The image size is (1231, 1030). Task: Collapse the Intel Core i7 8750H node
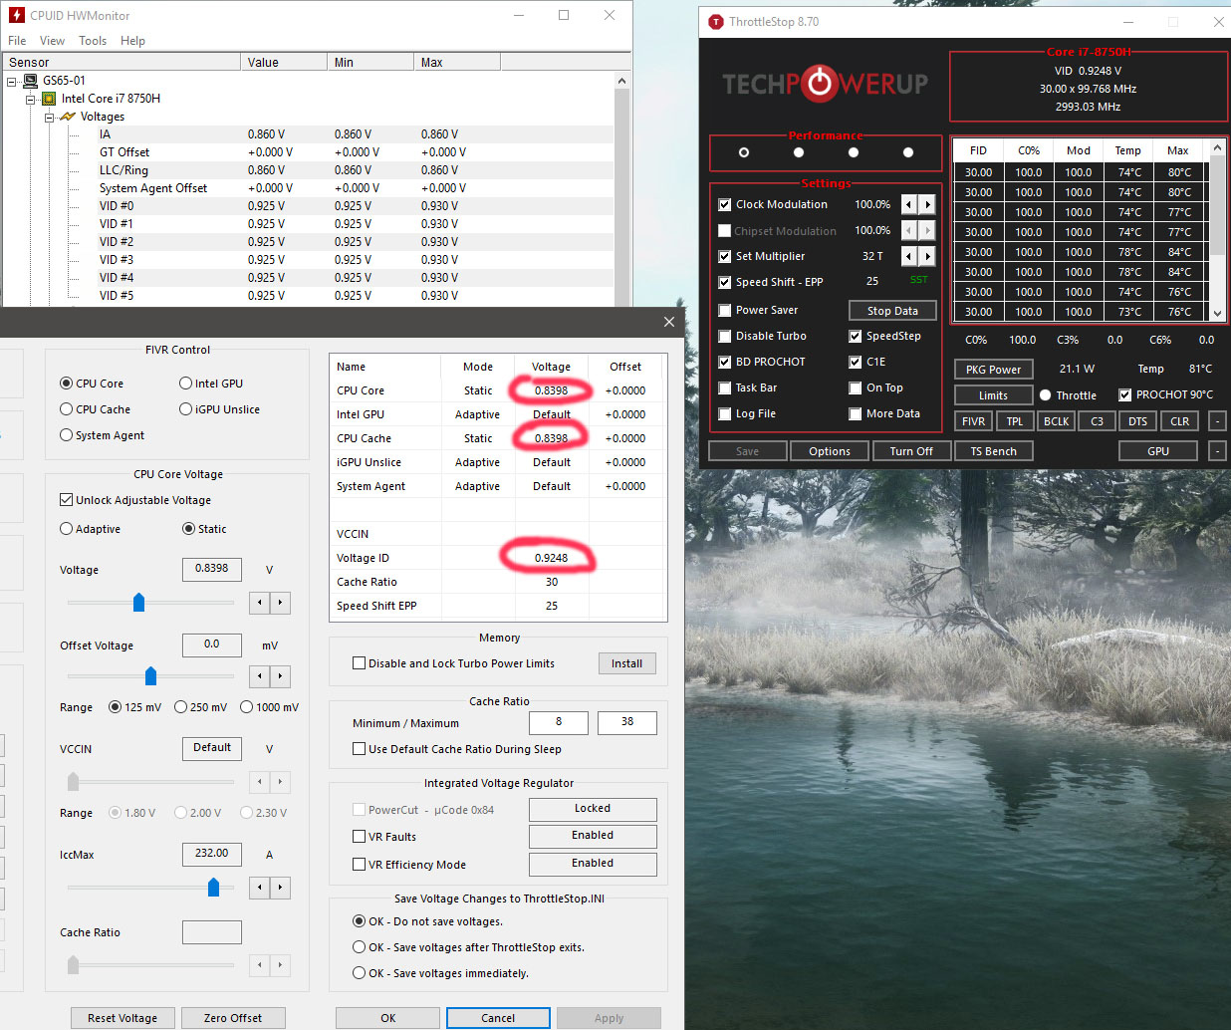tap(30, 99)
